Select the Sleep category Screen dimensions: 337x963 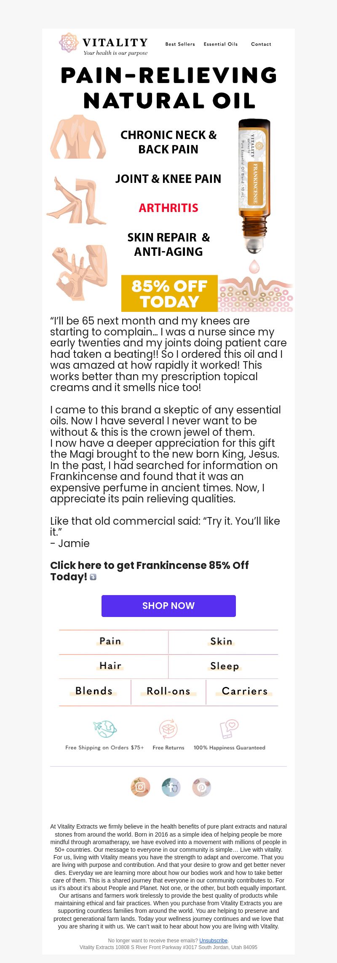[x=225, y=666]
